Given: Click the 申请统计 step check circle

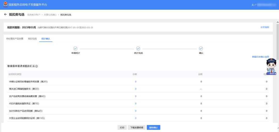Looking at the screenshot, I should click(75, 48).
